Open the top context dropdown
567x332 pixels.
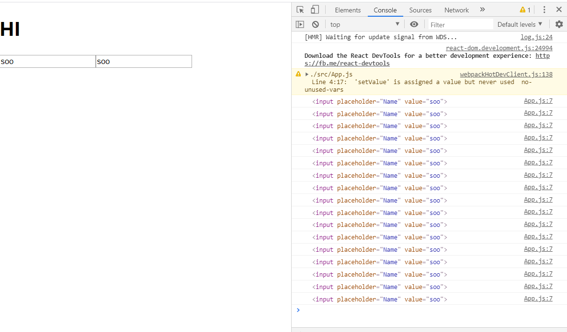pyautogui.click(x=364, y=24)
